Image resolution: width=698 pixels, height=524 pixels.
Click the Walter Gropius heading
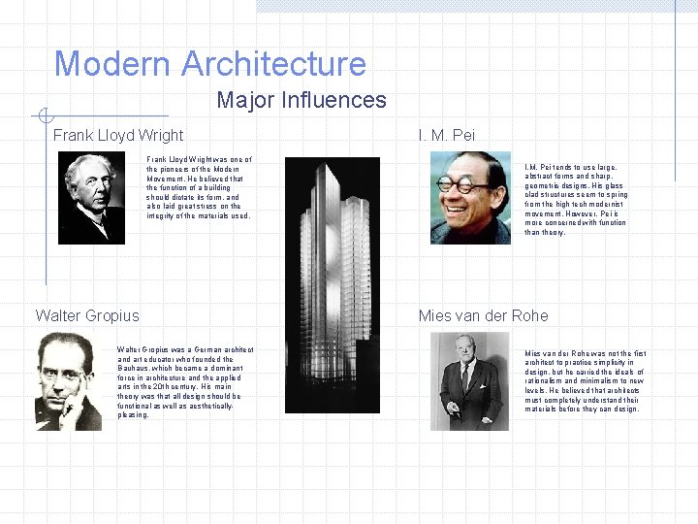point(87,315)
